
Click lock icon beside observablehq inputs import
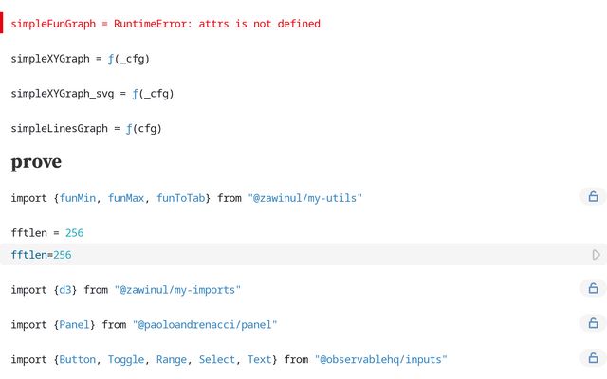(x=593, y=358)
